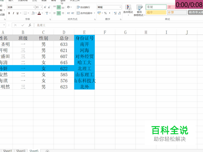Click the formula bar Cancel X icon
203x152 pixels.
pyautogui.click(x=16, y=25)
